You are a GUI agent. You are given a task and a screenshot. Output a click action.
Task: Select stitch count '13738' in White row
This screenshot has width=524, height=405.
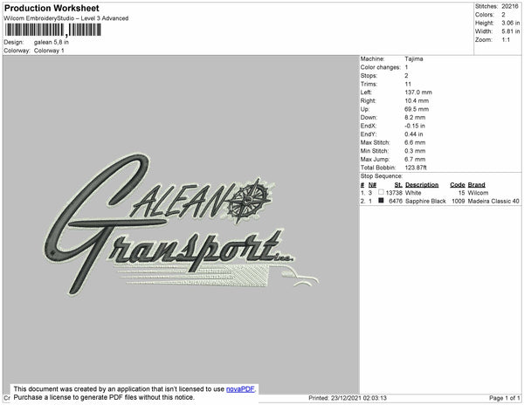pyautogui.click(x=394, y=193)
